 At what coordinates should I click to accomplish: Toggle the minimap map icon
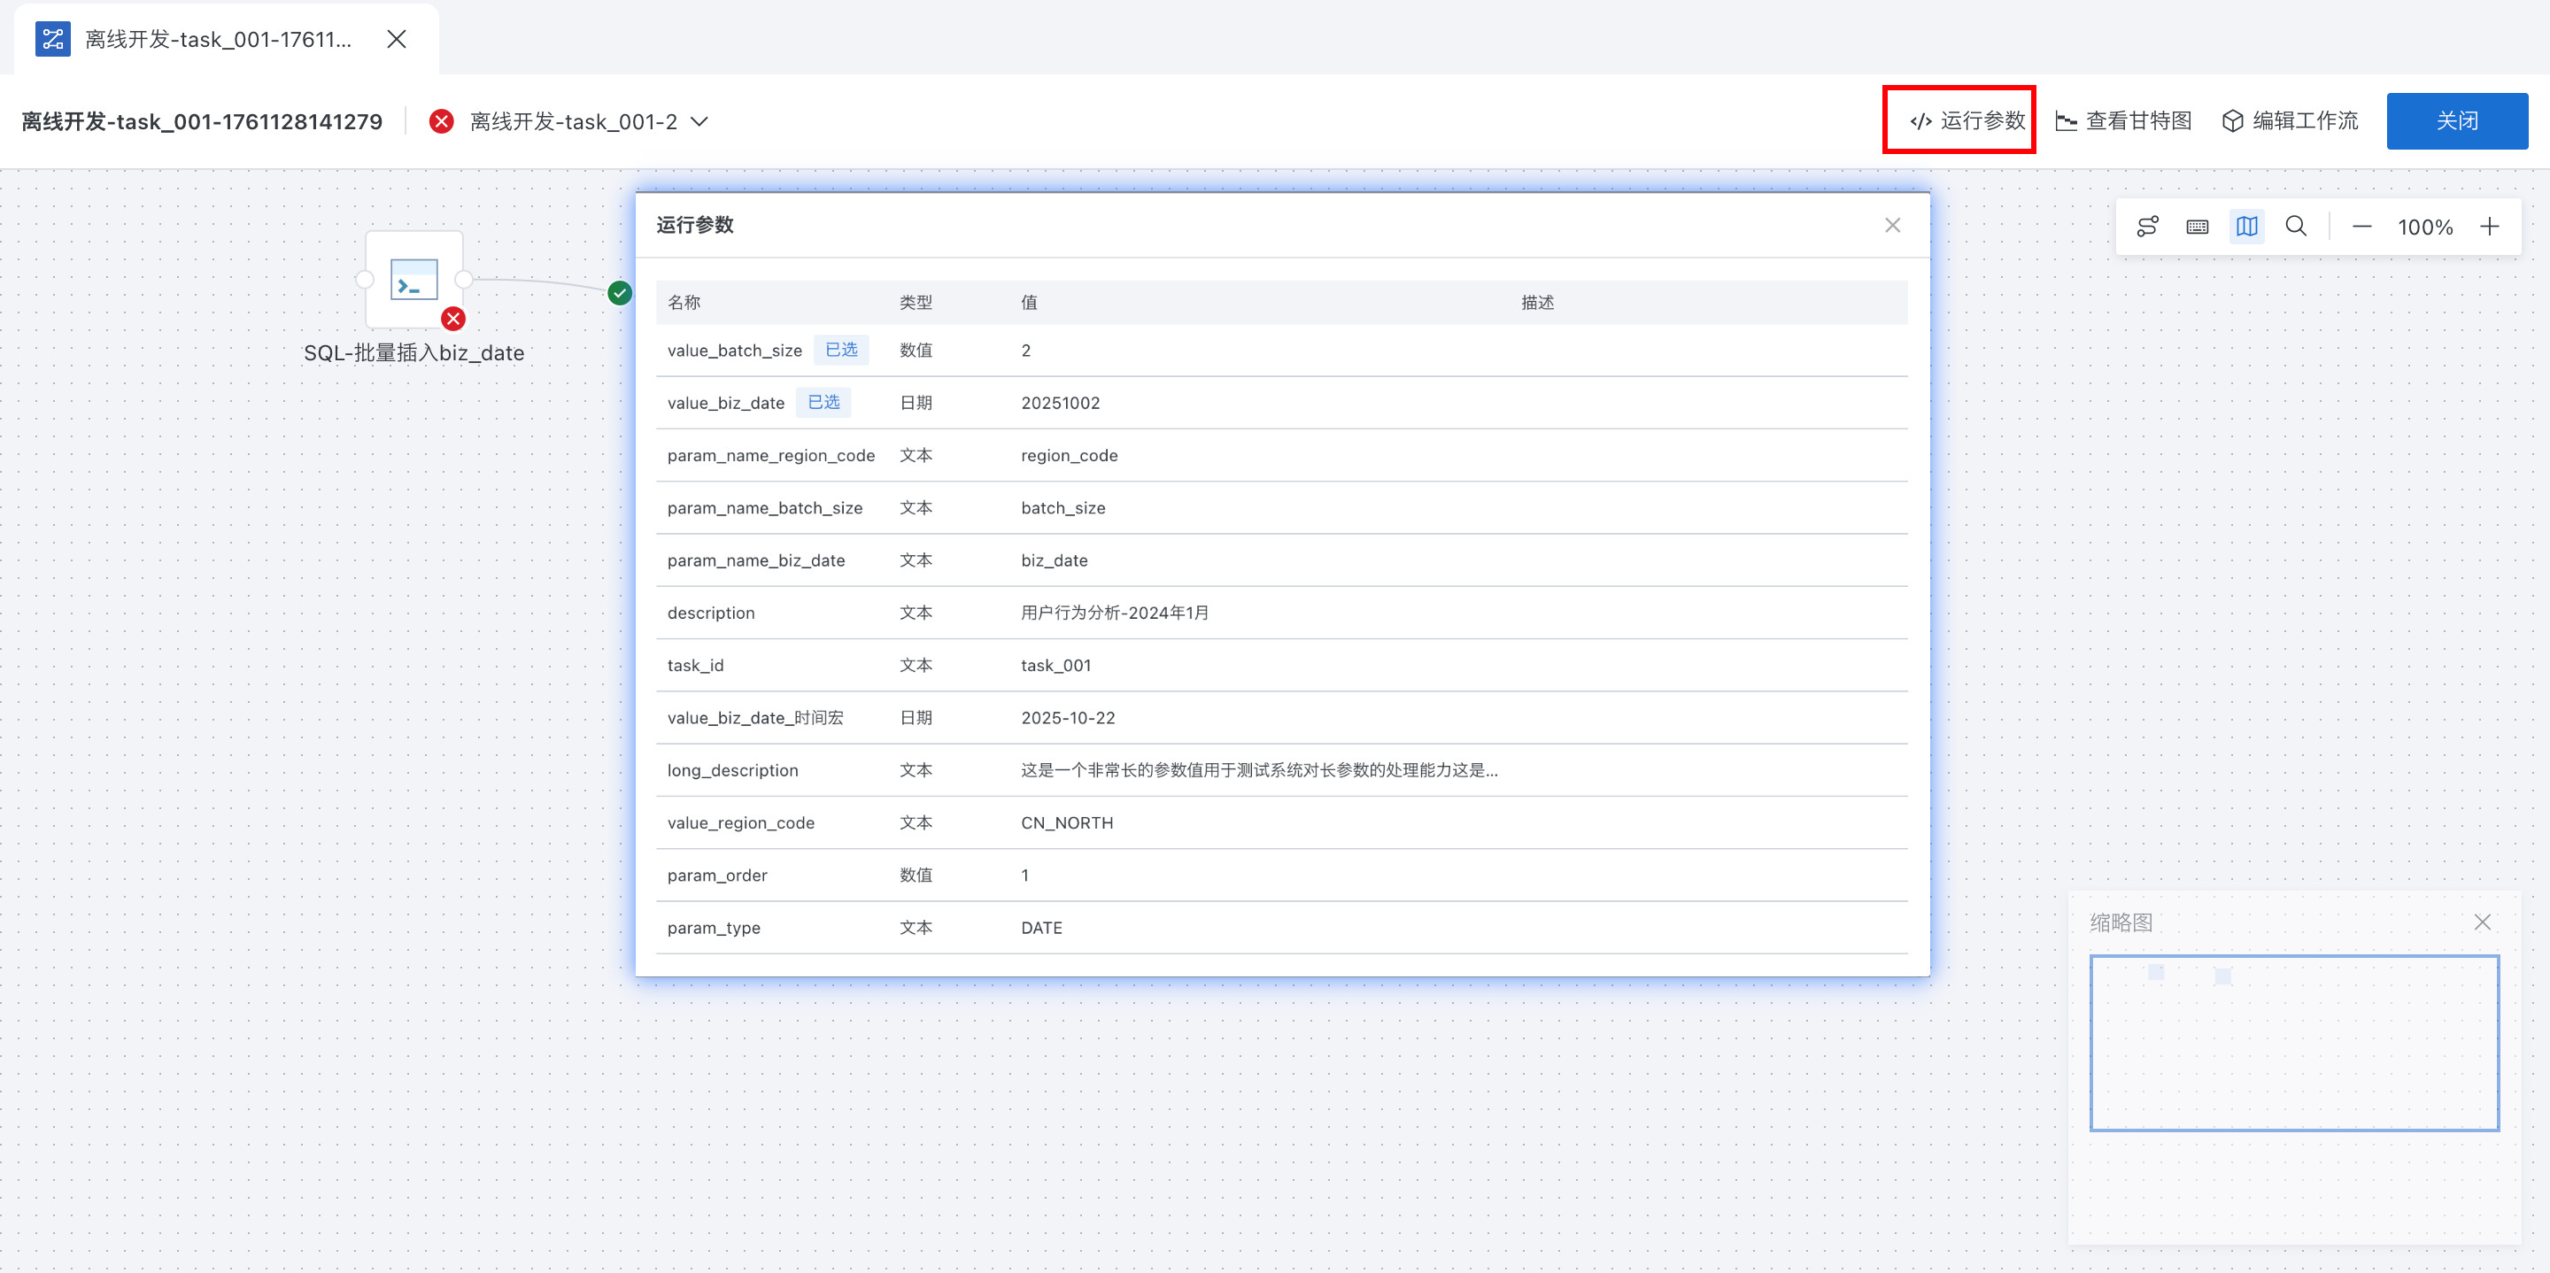[x=2246, y=227]
